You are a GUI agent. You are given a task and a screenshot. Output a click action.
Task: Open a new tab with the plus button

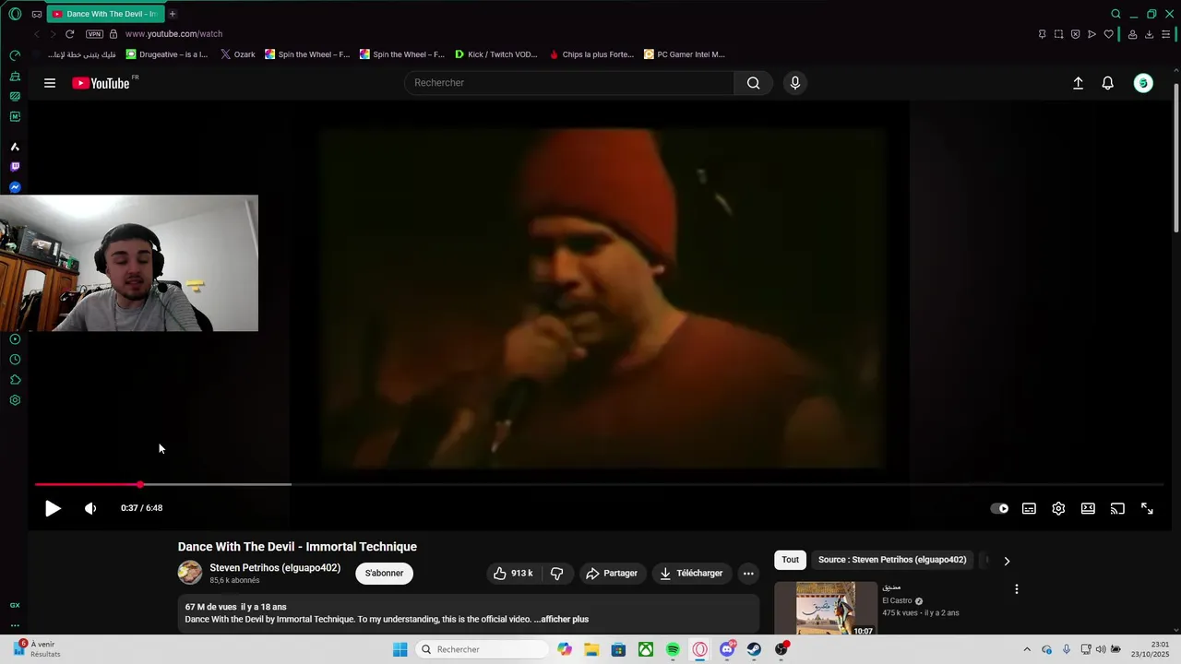click(173, 14)
